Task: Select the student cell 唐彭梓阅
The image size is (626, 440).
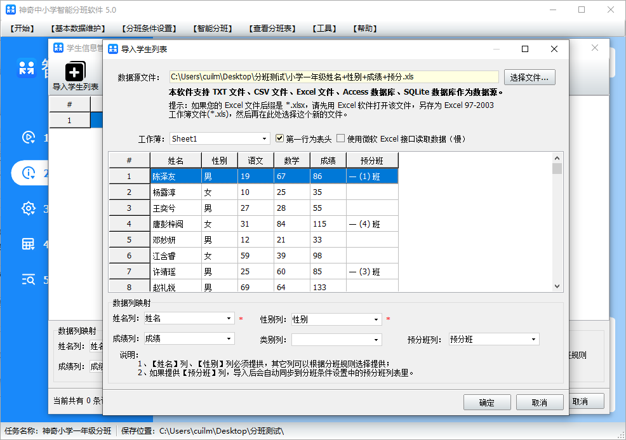Action: [x=176, y=224]
